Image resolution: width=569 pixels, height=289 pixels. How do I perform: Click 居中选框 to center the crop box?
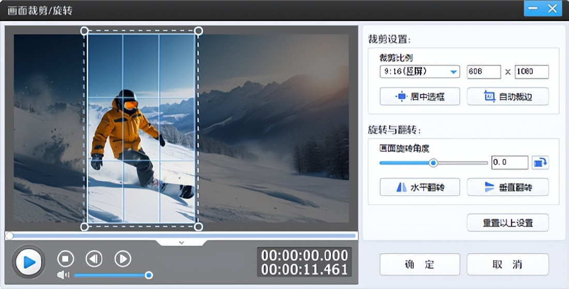click(420, 97)
